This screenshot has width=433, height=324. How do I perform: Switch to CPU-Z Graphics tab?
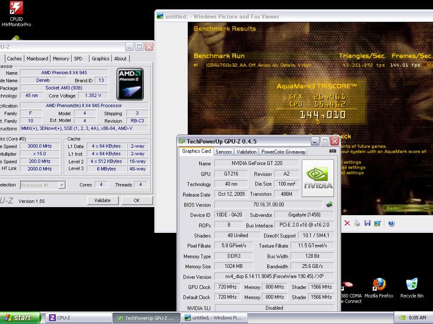(101, 58)
